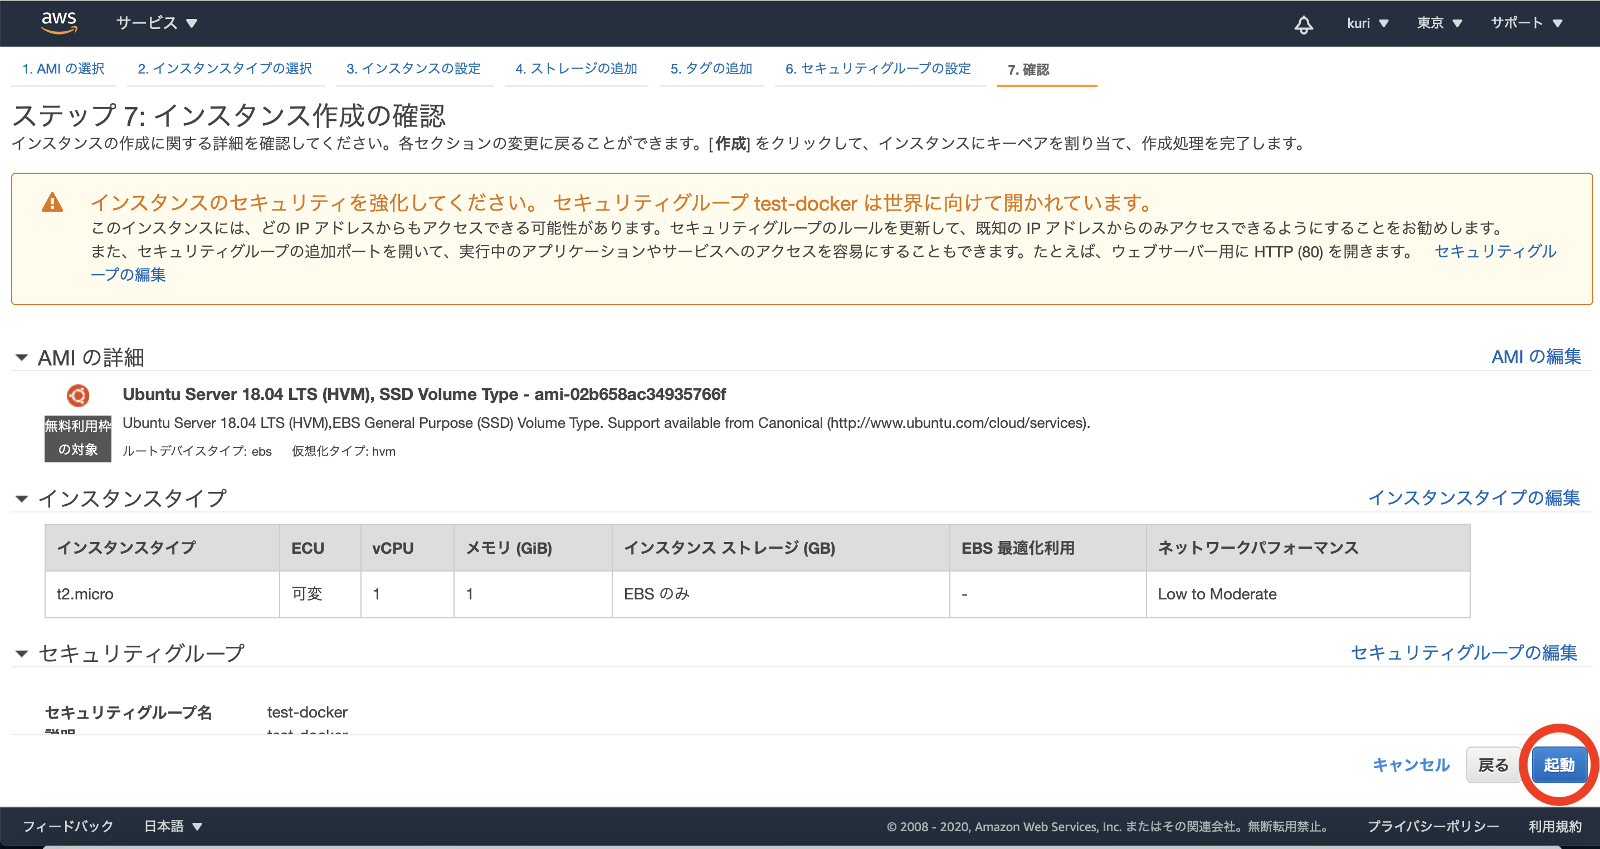
Task: Click the セキュリティグループの編集 link in warning
Action: [1495, 251]
